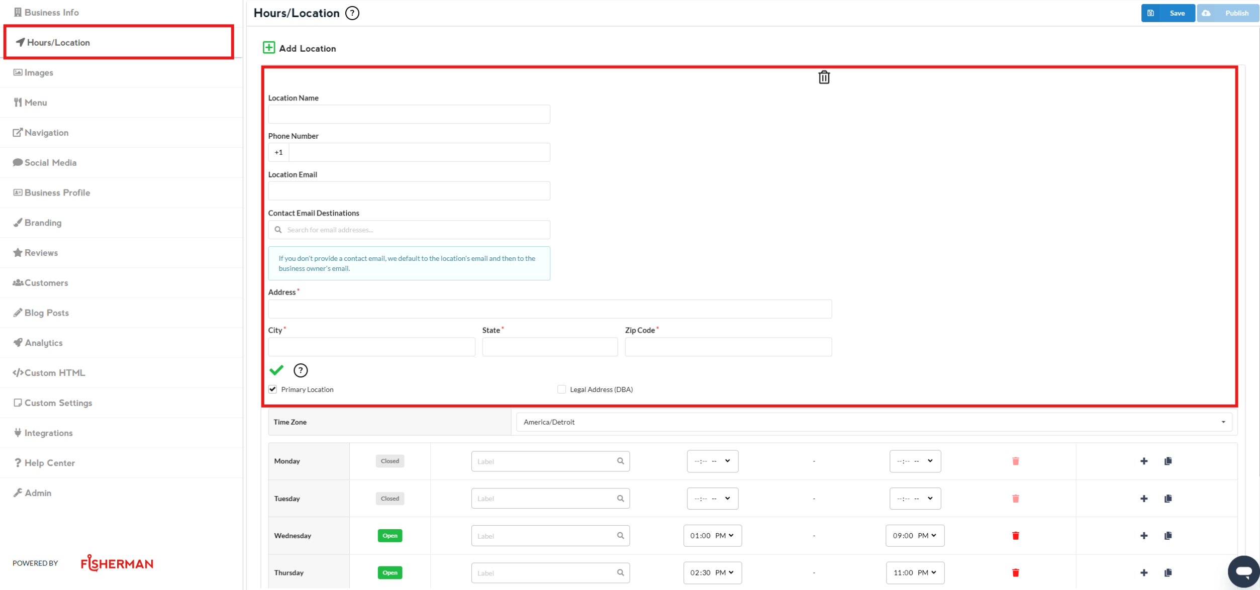Uncheck the Primary Location checkbox
The width and height of the screenshot is (1260, 590).
[273, 389]
